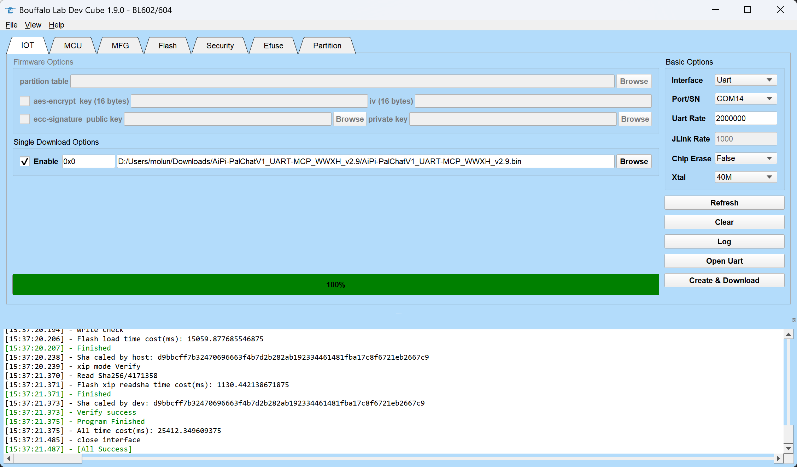Click the '[All Success]' log line
Image resolution: width=797 pixels, height=467 pixels.
click(x=69, y=449)
